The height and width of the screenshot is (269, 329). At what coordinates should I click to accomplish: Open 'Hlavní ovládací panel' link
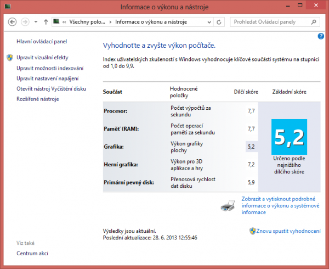42,42
